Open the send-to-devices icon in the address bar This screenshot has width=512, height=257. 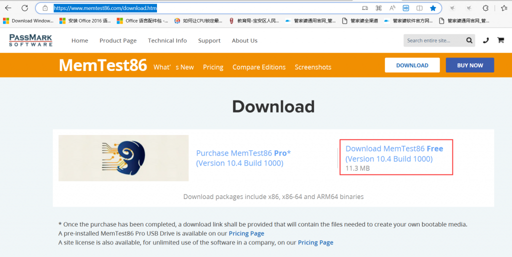tap(365, 8)
